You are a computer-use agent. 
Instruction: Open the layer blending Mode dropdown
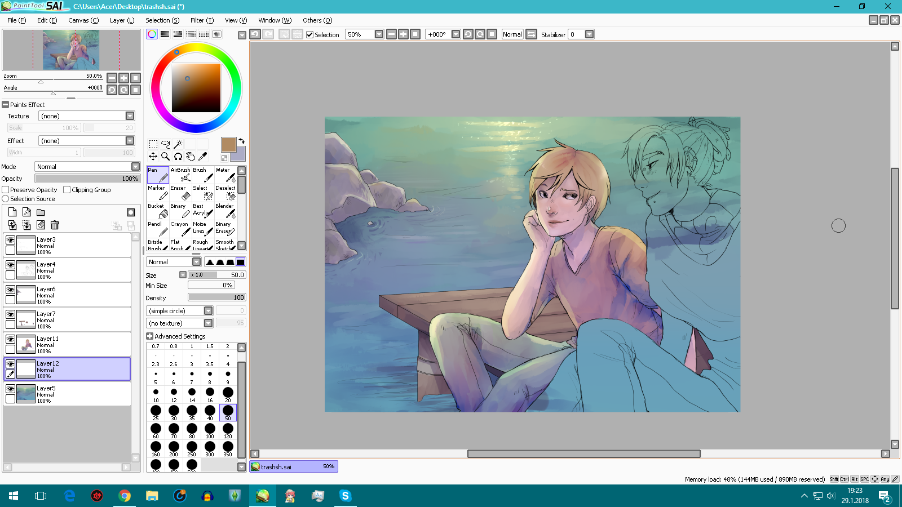pyautogui.click(x=135, y=167)
